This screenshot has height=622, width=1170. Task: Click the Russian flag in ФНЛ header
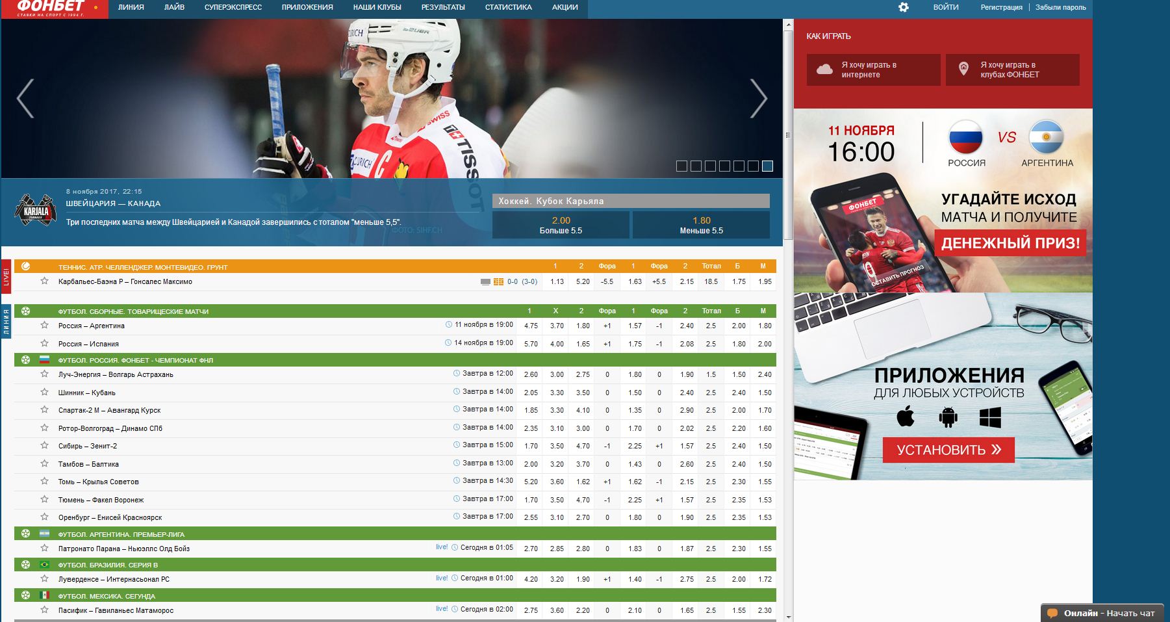click(x=44, y=359)
